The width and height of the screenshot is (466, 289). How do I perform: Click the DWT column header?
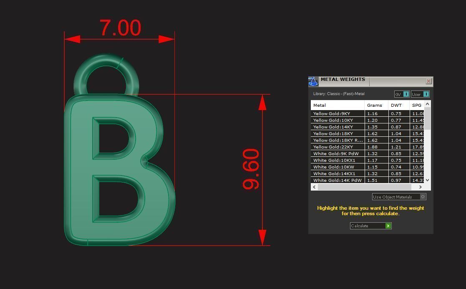[x=399, y=105]
